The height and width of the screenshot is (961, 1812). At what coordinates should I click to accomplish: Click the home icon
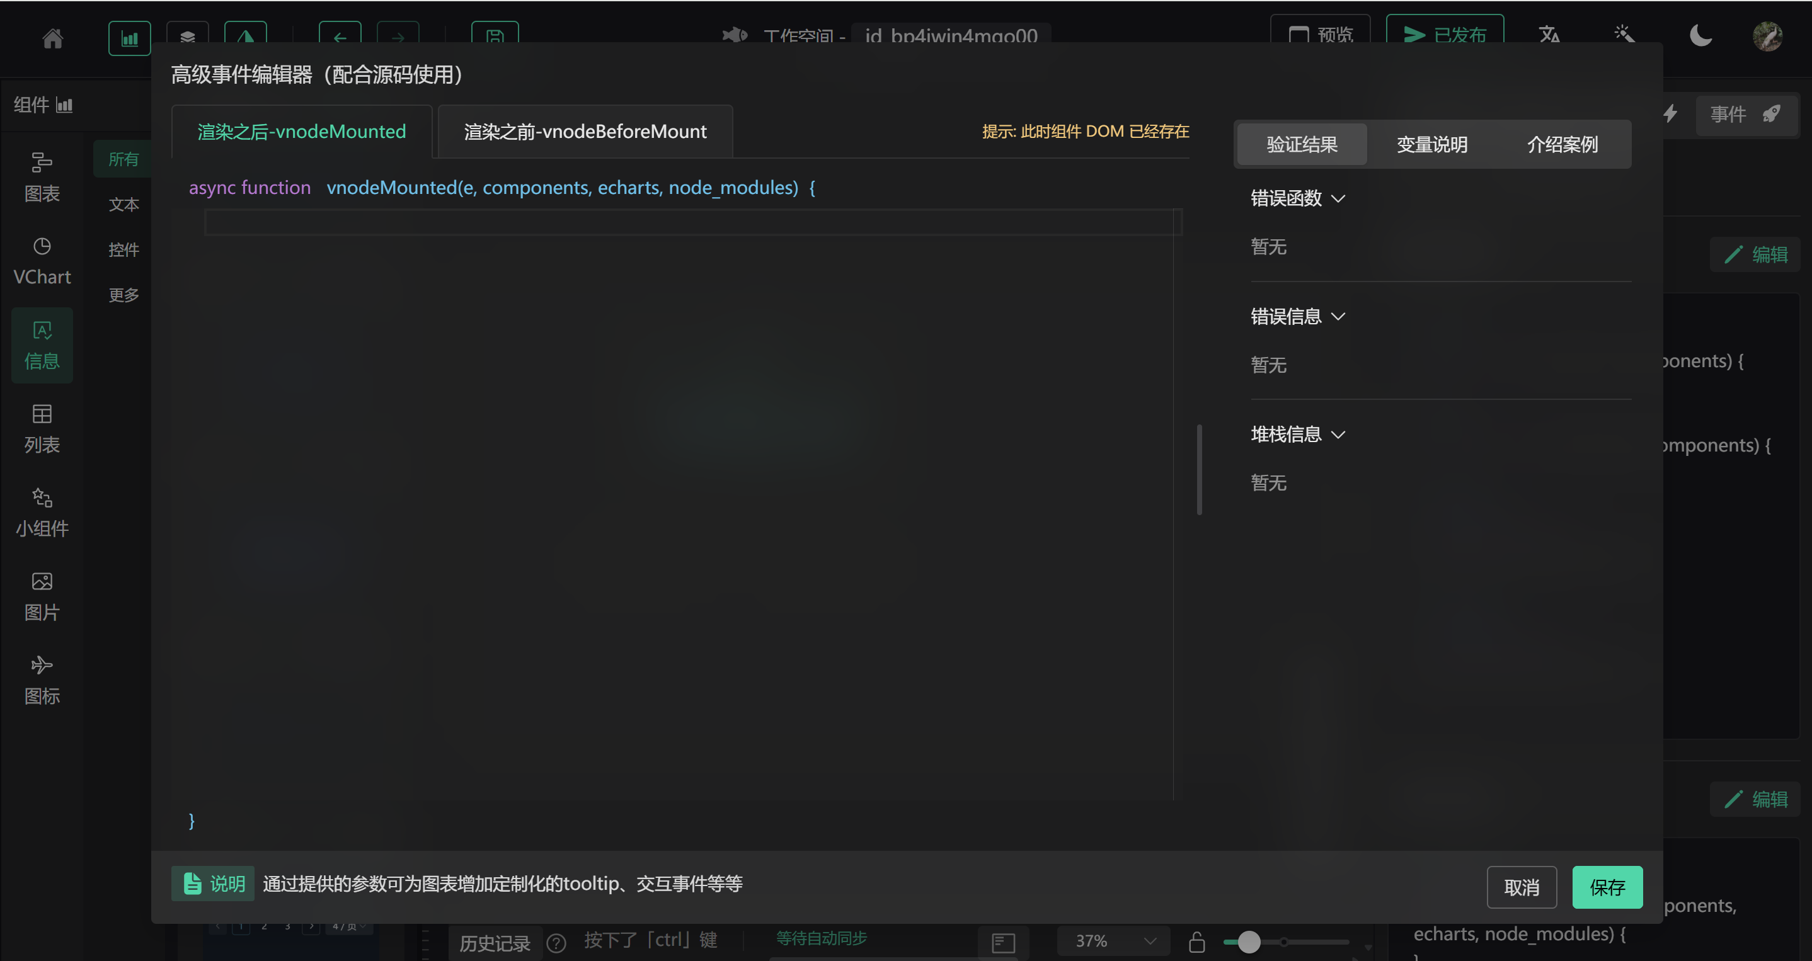pos(53,38)
